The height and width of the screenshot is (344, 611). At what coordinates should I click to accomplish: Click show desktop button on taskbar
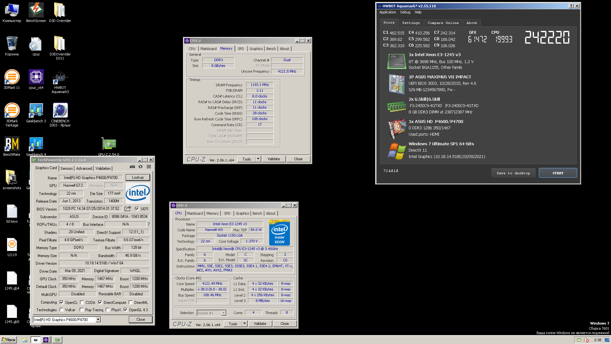(x=607, y=340)
